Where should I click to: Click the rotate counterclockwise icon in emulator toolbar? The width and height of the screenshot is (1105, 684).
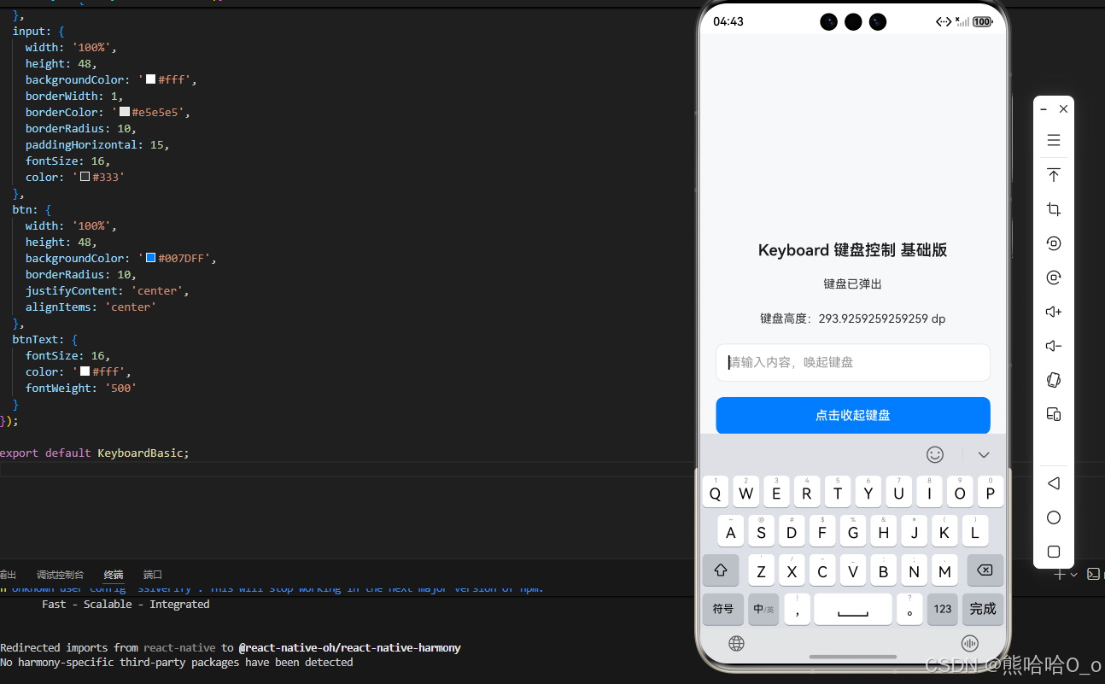[1054, 243]
